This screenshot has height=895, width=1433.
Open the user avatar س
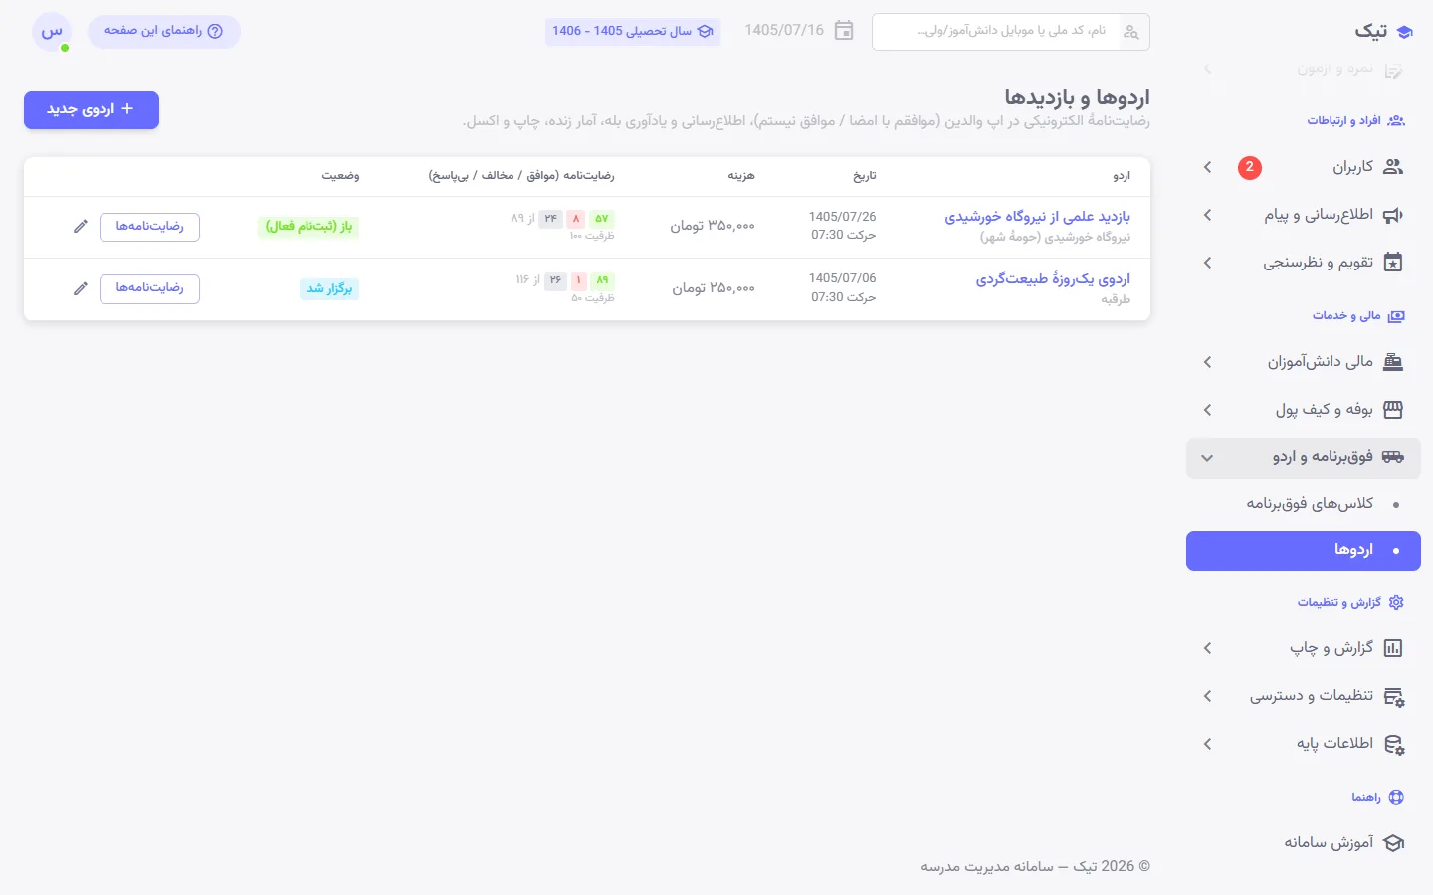[52, 32]
